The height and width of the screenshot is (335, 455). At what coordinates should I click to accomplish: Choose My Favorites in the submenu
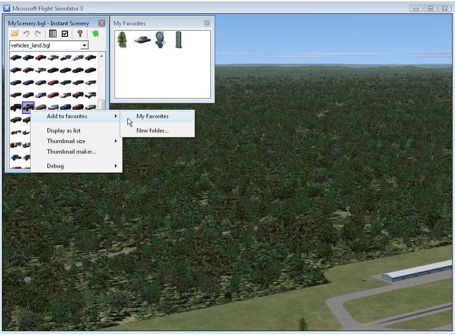(x=152, y=116)
